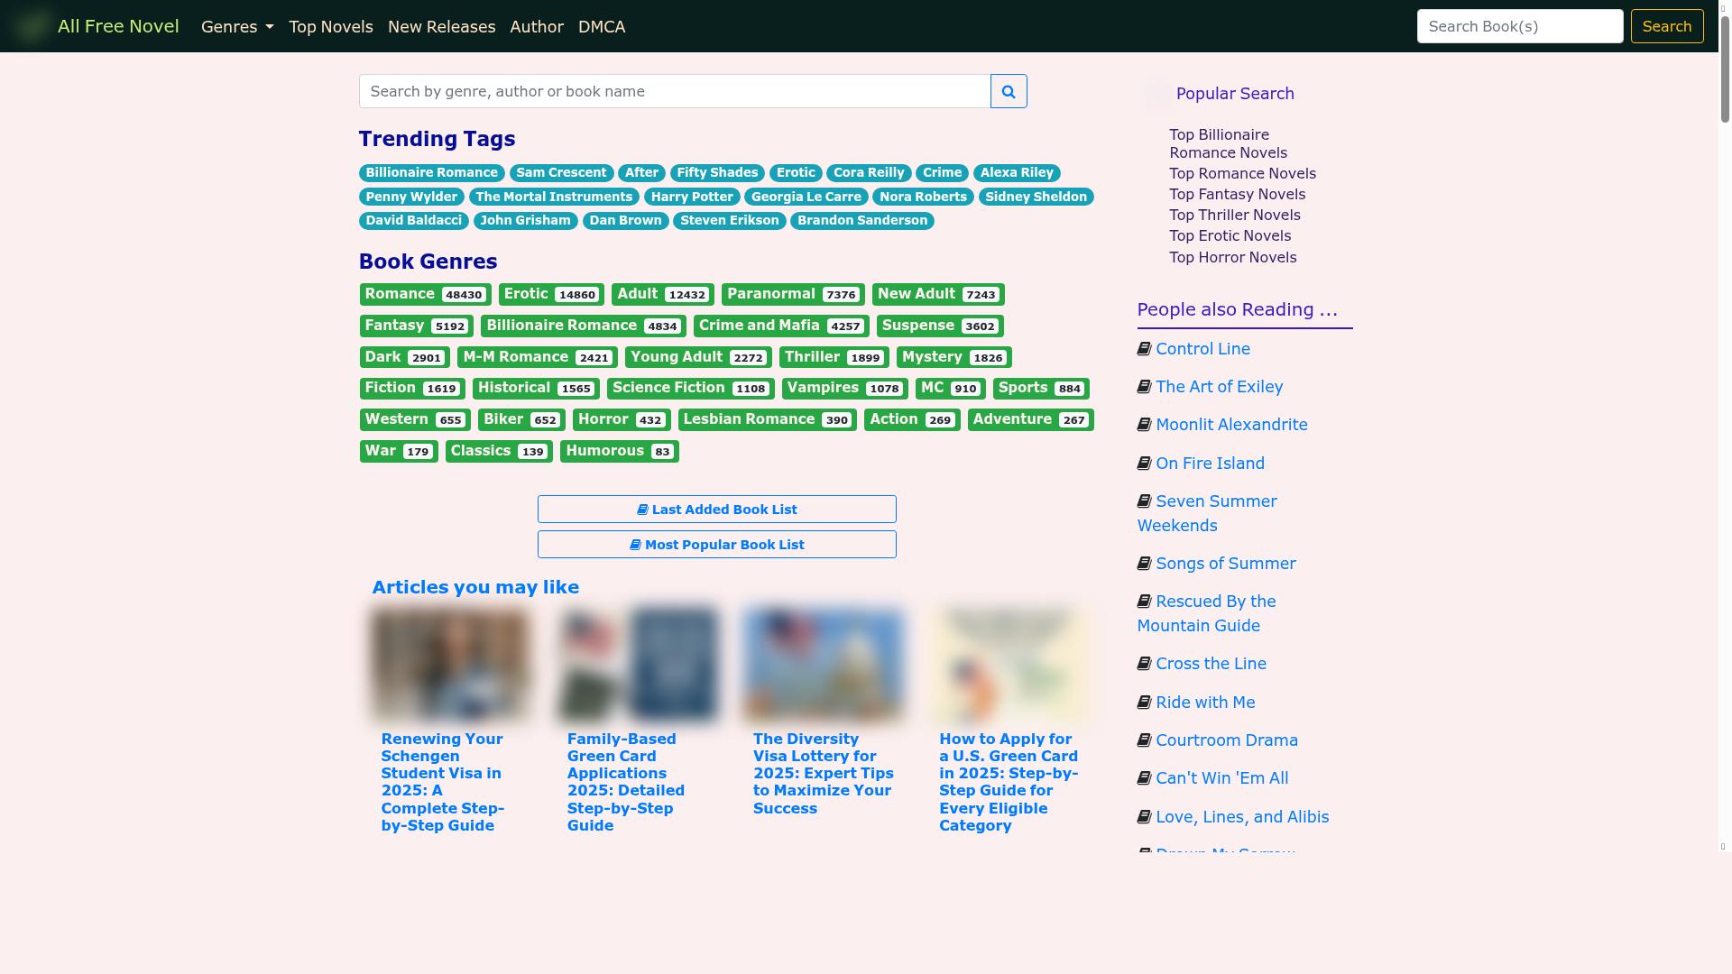
Task: Click the magnifying glass search icon
Action: click(1008, 91)
